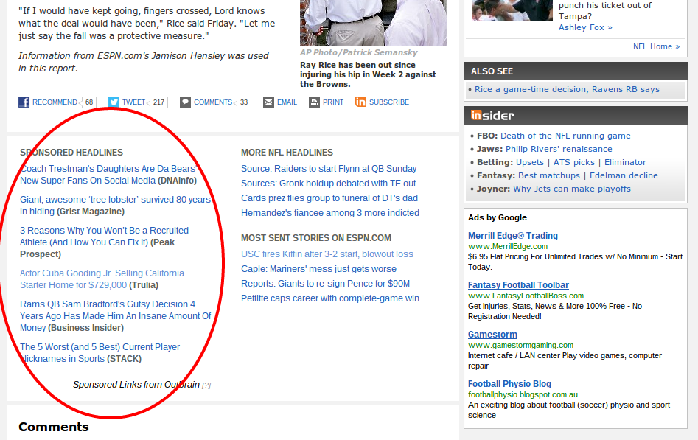
Task: Click the Comments section heading
Action: tap(53, 427)
